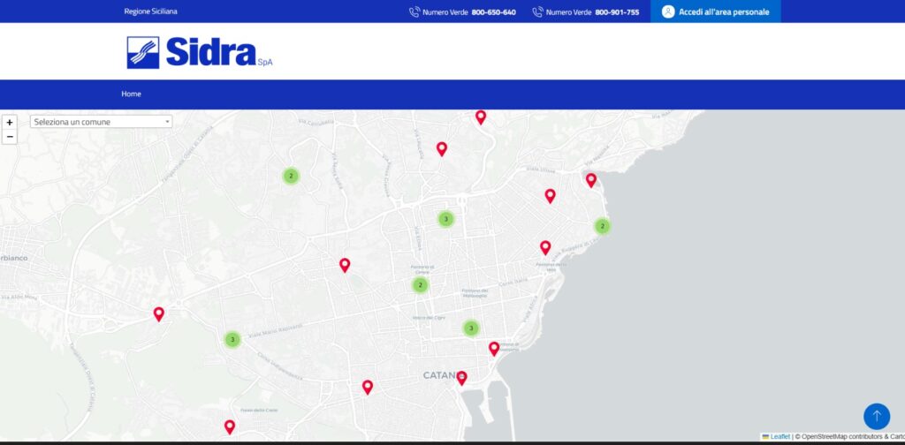
Task: Click the red pin at map's bottom edge
Action: [230, 426]
